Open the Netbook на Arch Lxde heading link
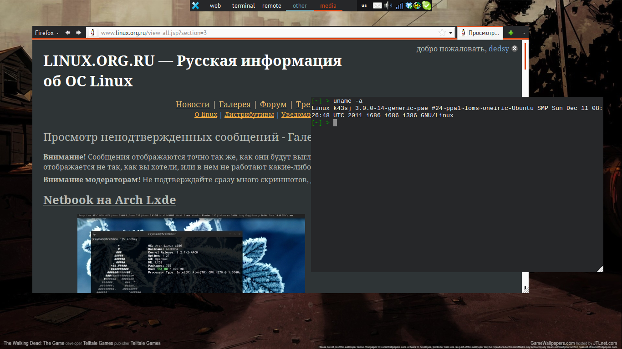This screenshot has width=622, height=349. coord(109,200)
